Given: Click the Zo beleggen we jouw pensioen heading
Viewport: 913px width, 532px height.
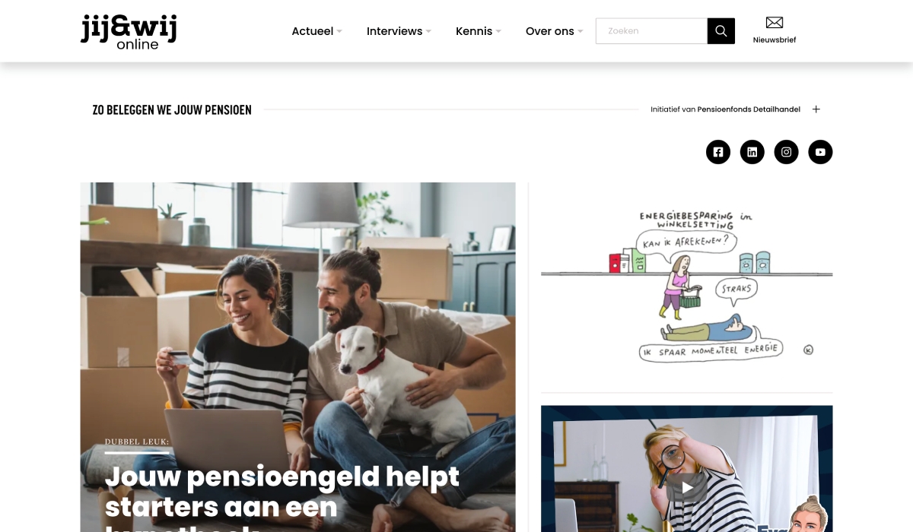Looking at the screenshot, I should click(172, 110).
